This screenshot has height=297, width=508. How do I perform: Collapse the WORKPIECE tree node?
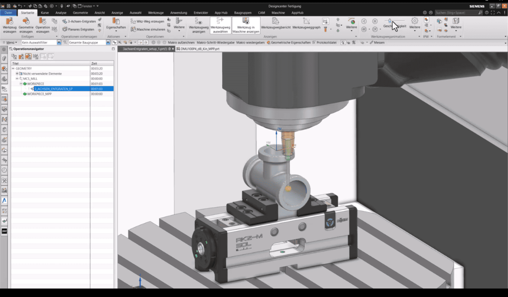tap(21, 84)
